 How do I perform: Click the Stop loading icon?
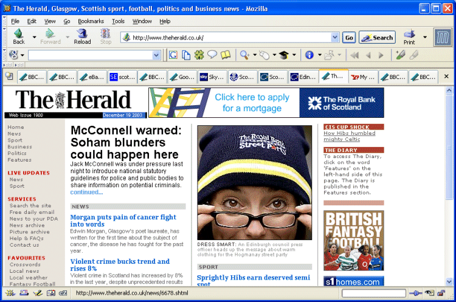[x=106, y=36]
